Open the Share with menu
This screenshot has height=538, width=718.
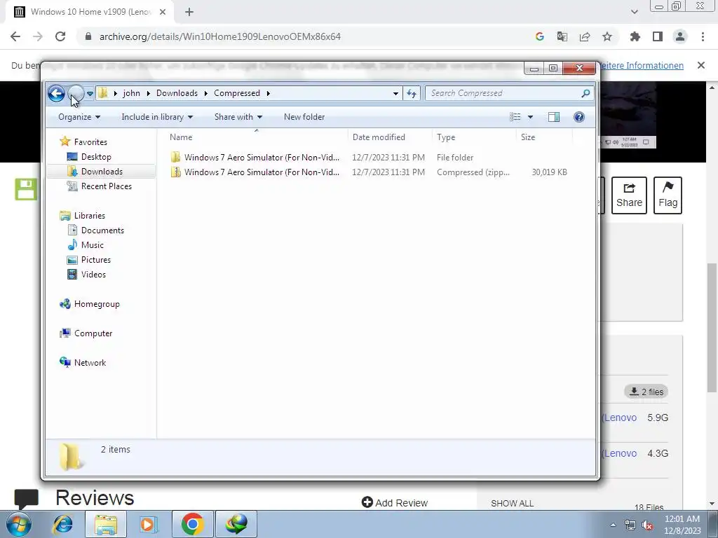tap(238, 117)
